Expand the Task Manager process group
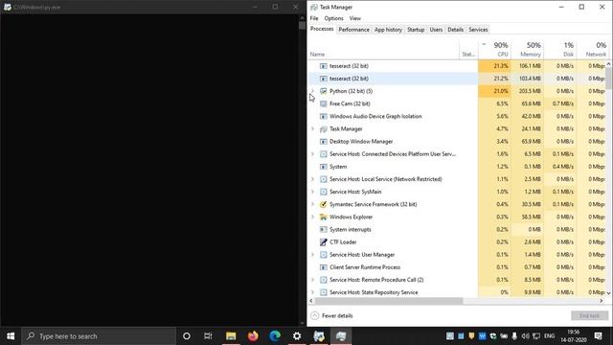Screen dimensions: 613x345 tap(312, 128)
